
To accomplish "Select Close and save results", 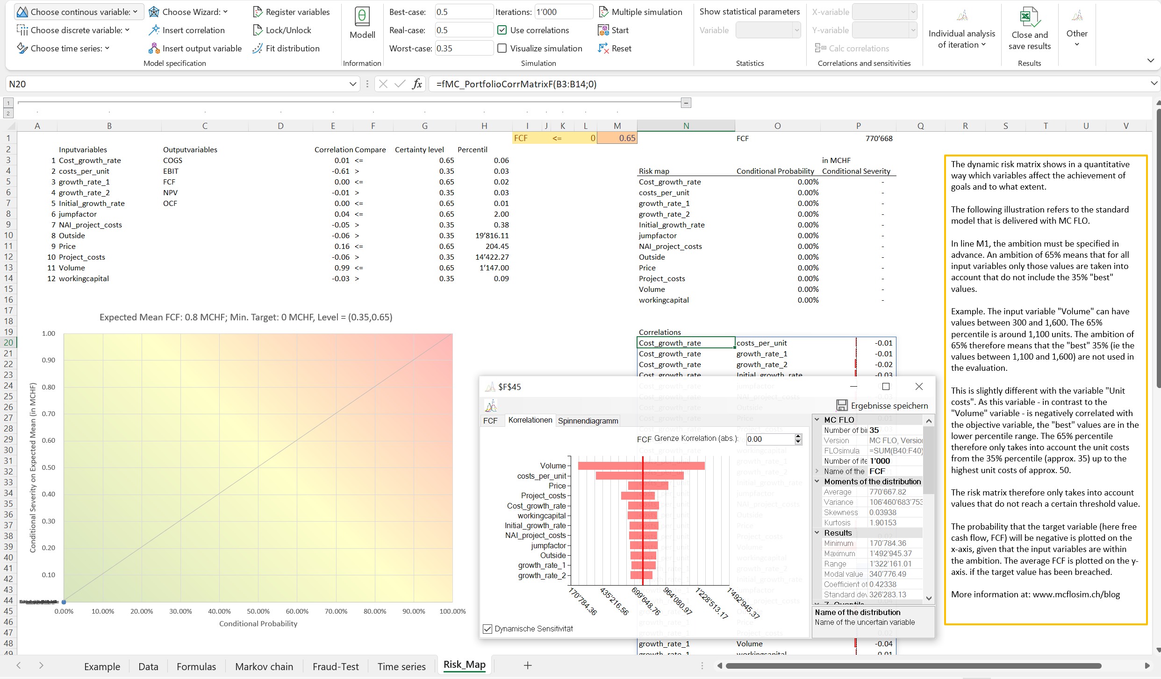I will click(1029, 28).
